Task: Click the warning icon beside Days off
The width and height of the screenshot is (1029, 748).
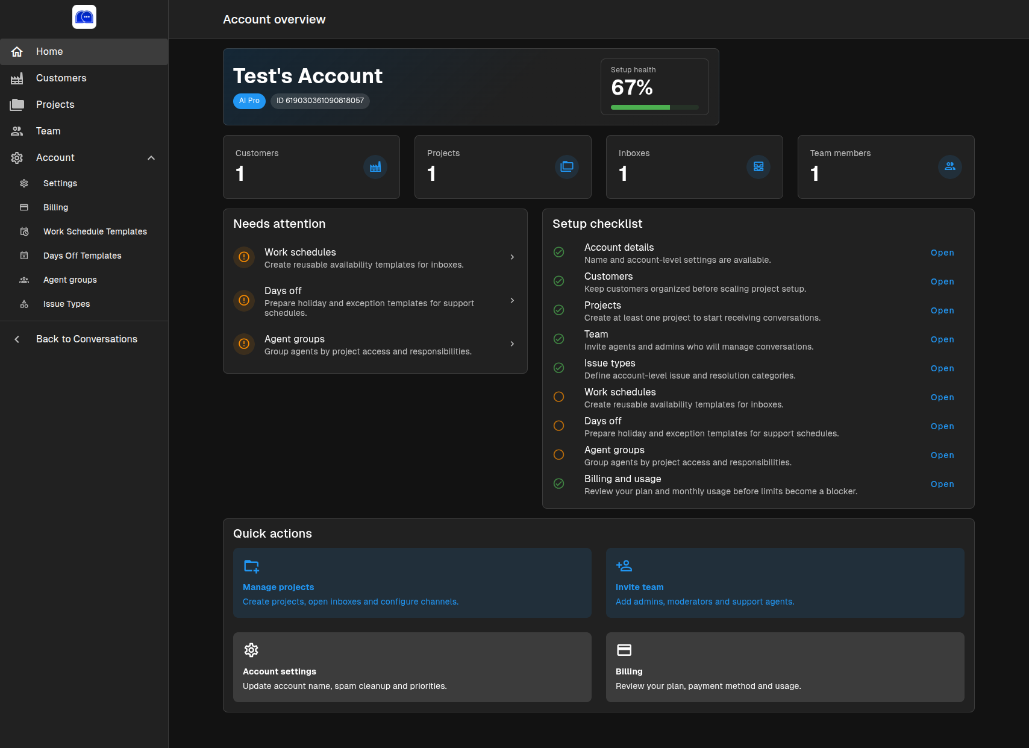Action: (x=244, y=301)
